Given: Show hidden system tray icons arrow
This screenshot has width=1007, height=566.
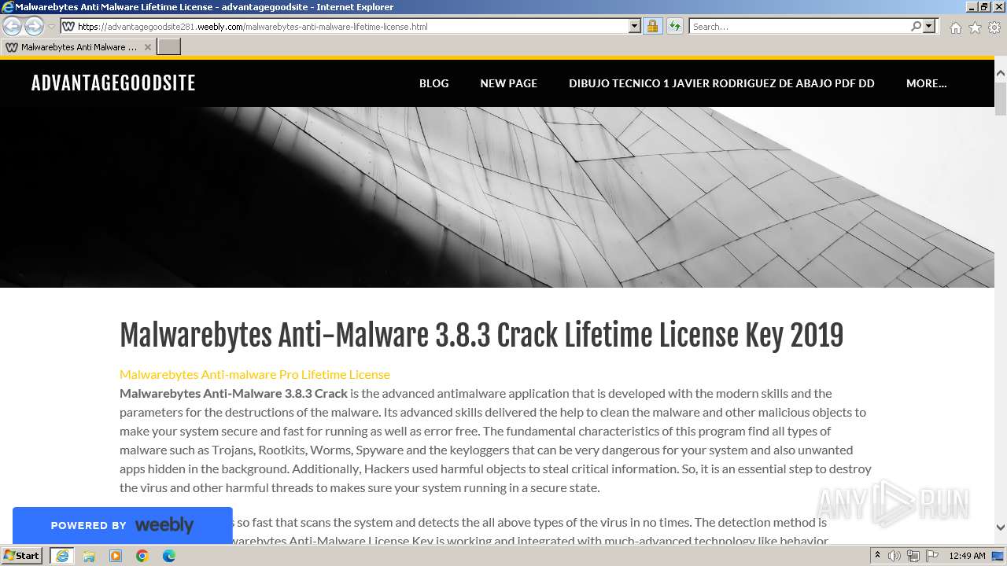Looking at the screenshot, I should 878,556.
